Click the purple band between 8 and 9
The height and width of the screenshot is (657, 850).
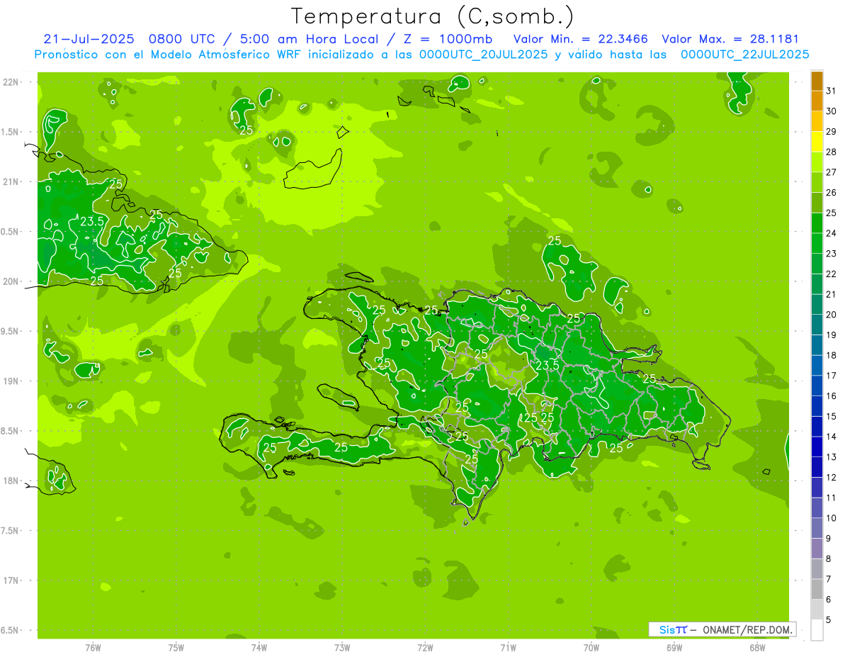(x=817, y=549)
